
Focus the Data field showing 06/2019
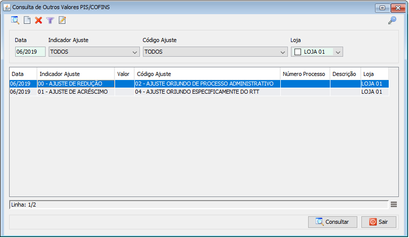click(x=30, y=52)
